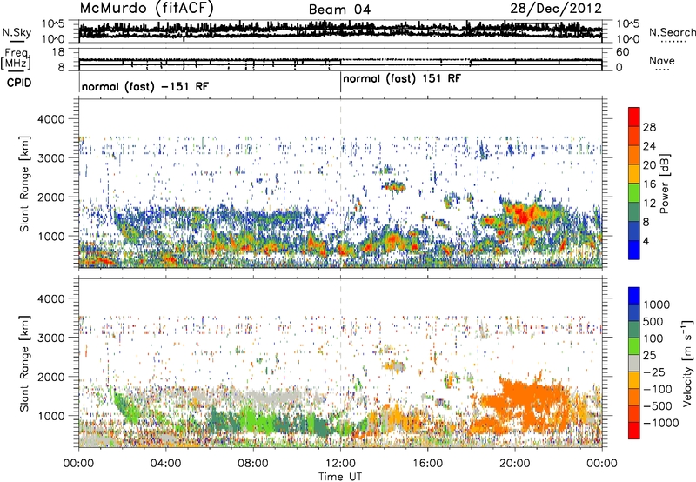Select text "normal (fast) -151 RF"
The height and width of the screenshot is (482, 696).
[145, 86]
